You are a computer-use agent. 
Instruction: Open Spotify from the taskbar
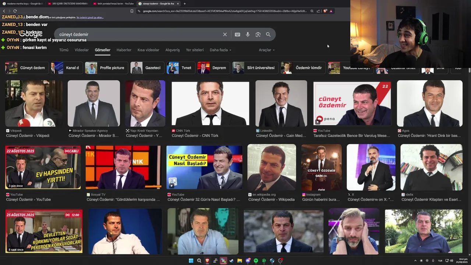pos(256,261)
